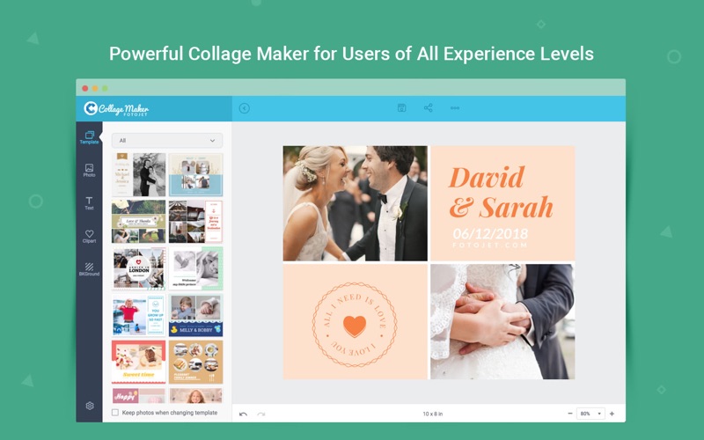The width and height of the screenshot is (704, 440).
Task: Click the redo arrow
Action: pos(260,414)
